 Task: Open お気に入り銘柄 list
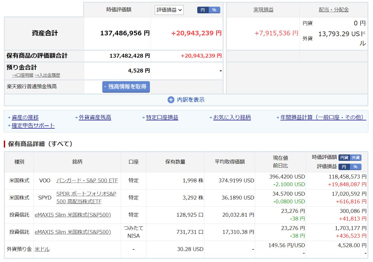232,117
